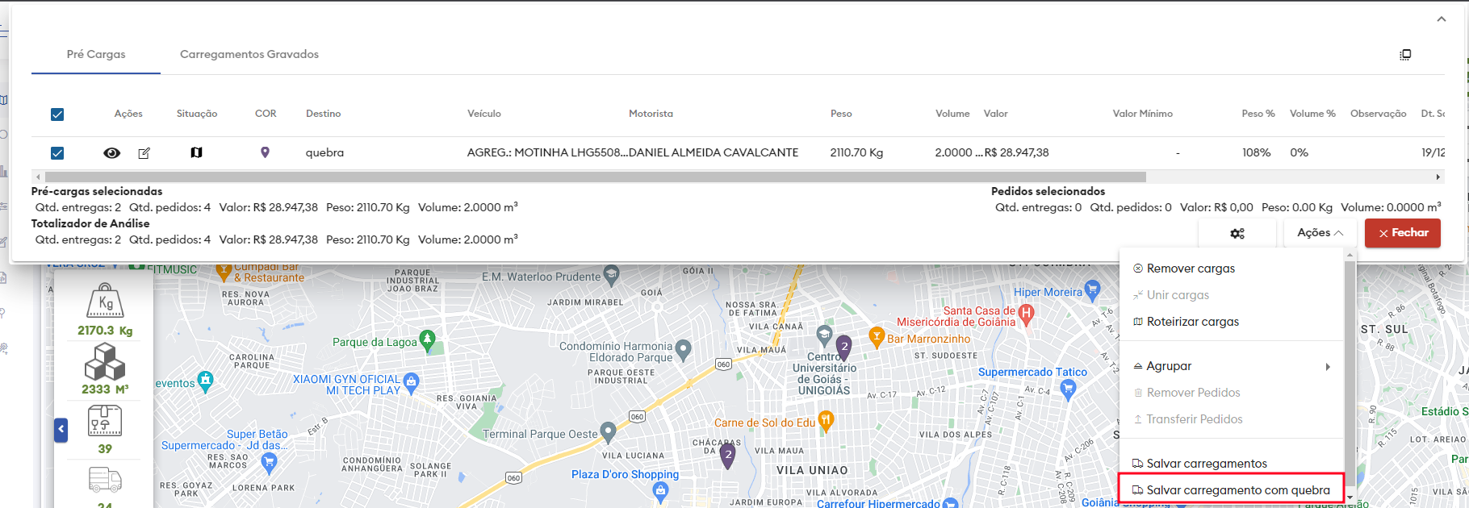Click the weight Kg icon in side panel
The width and height of the screenshot is (1469, 508).
105,302
